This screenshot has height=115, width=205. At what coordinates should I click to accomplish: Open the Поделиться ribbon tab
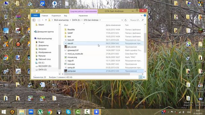click(56, 16)
